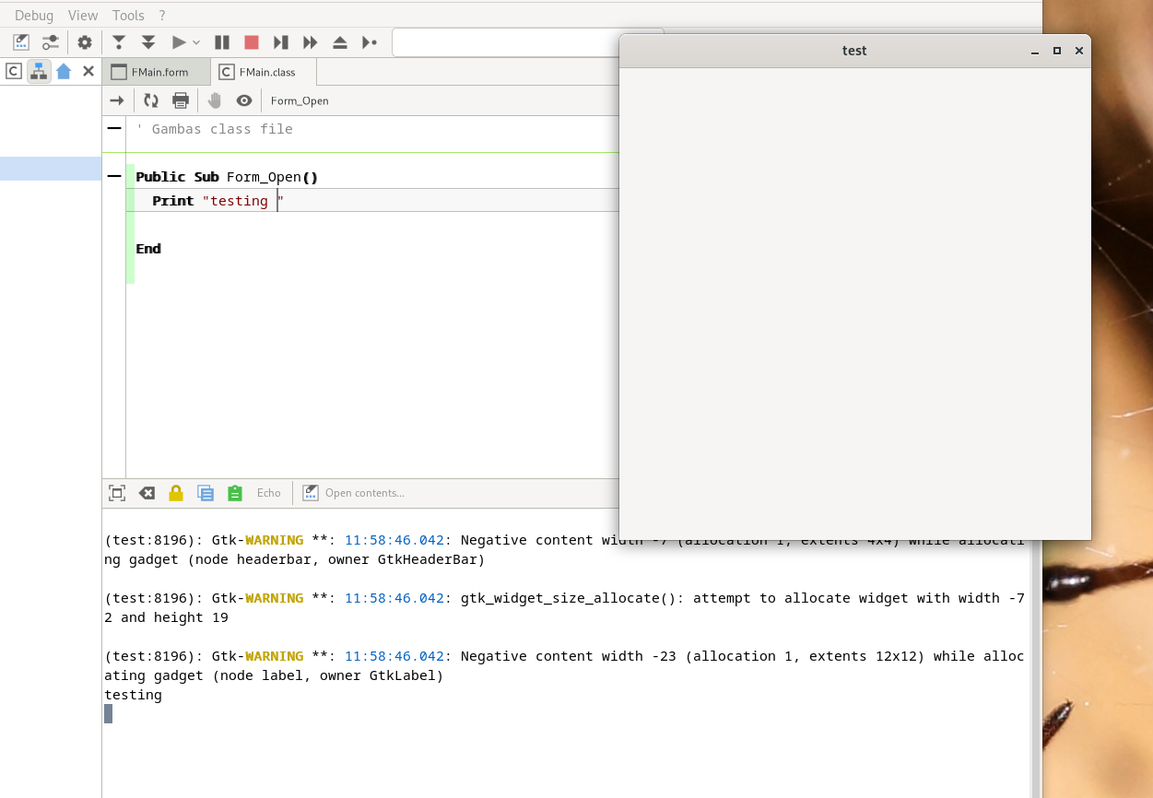Image resolution: width=1153 pixels, height=798 pixels.
Task: Toggle the eye preview icon in editor toolbar
Action: 244,100
